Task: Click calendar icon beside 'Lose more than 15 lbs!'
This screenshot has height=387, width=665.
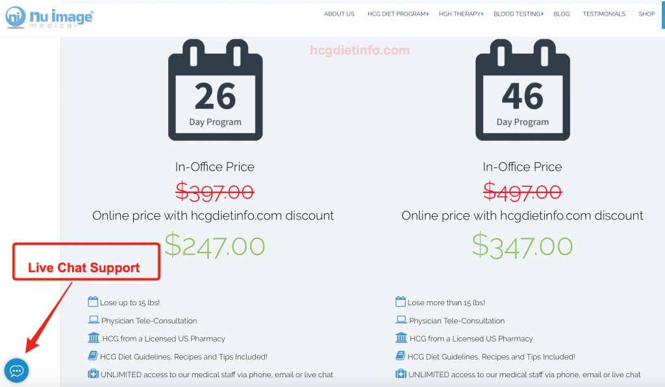Action: pos(400,302)
